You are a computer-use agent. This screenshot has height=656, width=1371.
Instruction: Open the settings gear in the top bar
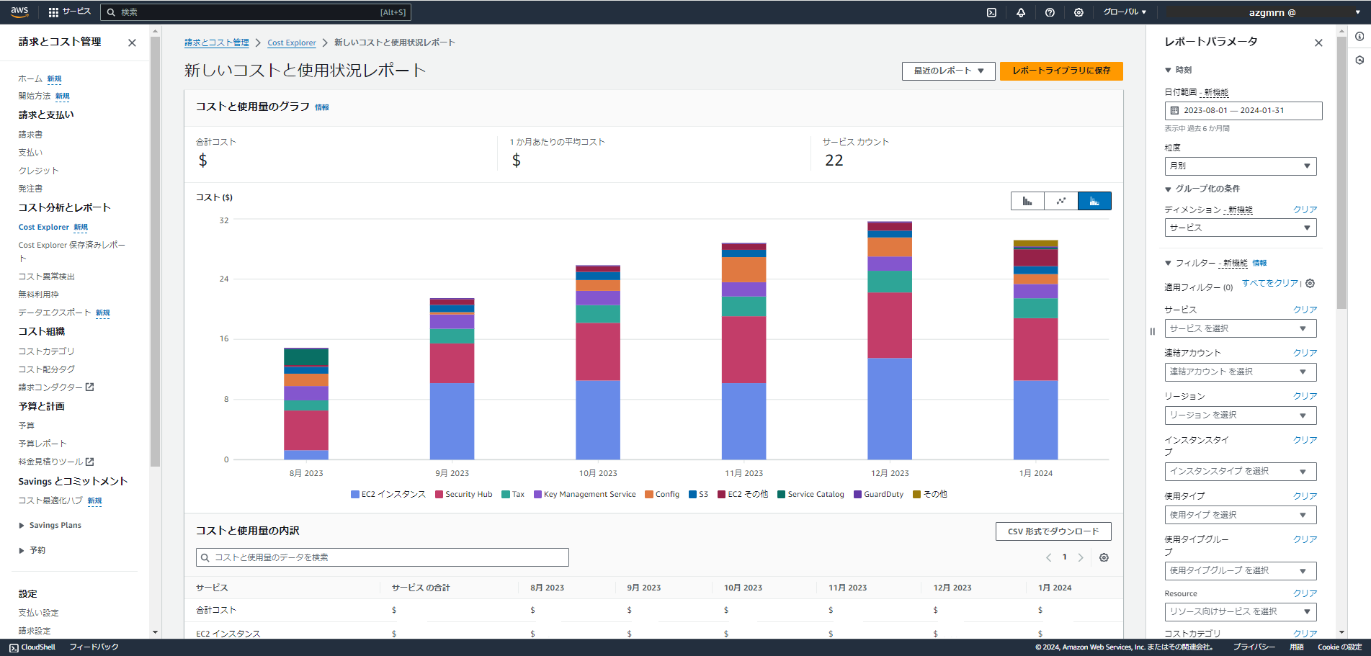click(x=1079, y=12)
